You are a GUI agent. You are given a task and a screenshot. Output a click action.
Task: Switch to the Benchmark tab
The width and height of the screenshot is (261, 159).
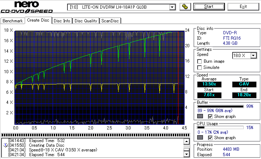tap(13, 21)
